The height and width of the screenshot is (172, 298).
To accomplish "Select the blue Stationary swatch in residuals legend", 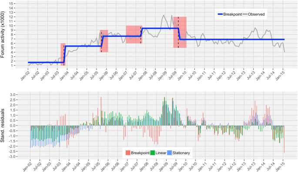I will tap(170, 153).
